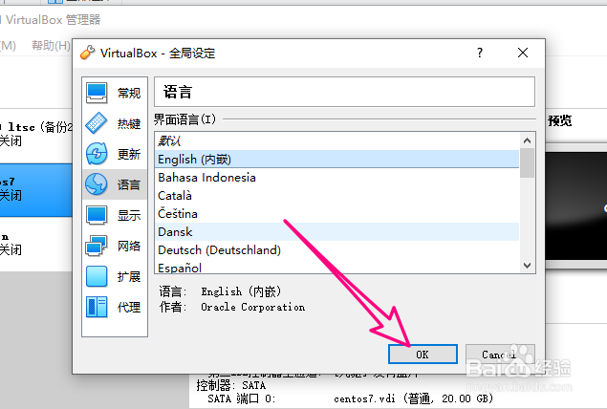This screenshot has width=607, height=409.
Task: Open the 常规 (General) settings icon
Action: 97,93
